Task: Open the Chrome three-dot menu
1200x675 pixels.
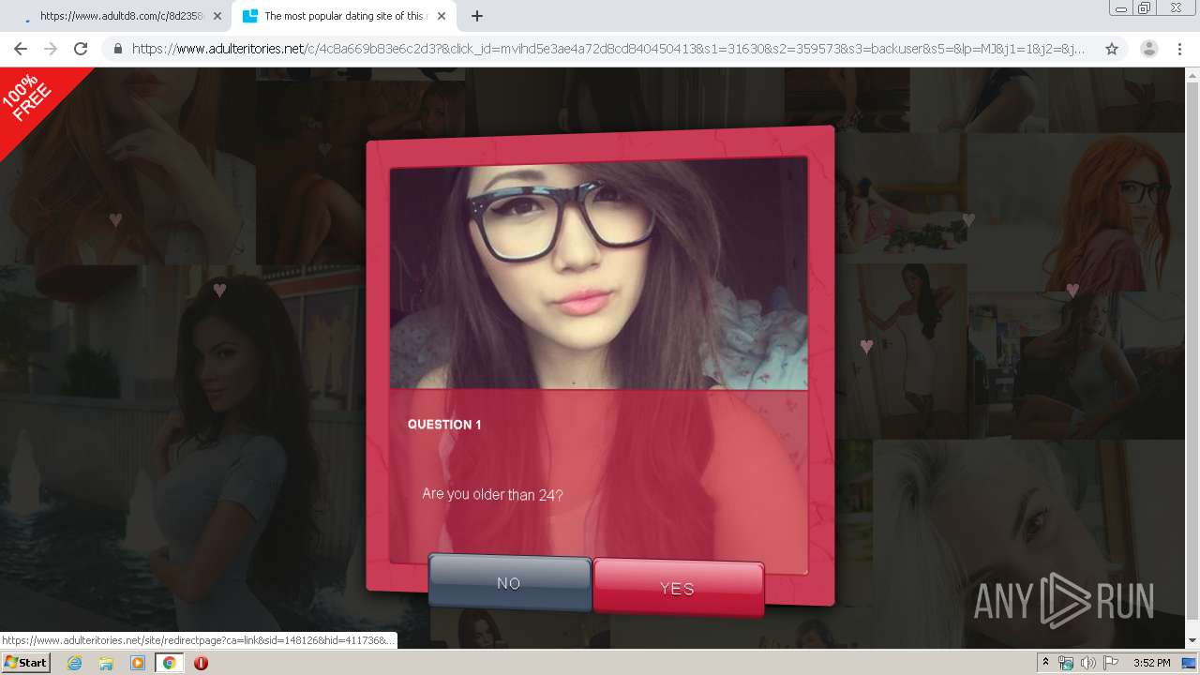Action: [1178, 49]
